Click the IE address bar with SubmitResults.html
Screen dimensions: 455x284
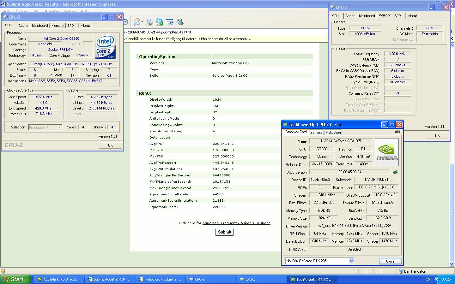226,32
